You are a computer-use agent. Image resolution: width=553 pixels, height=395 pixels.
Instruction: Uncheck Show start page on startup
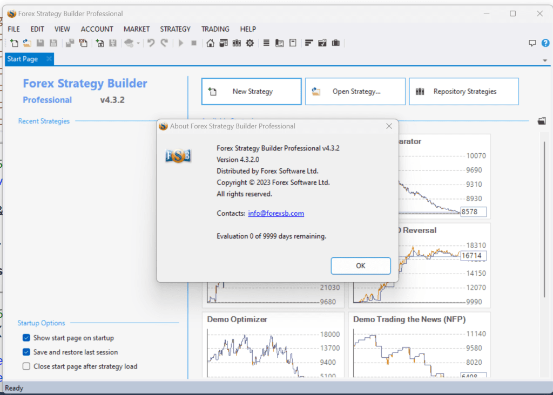26,338
